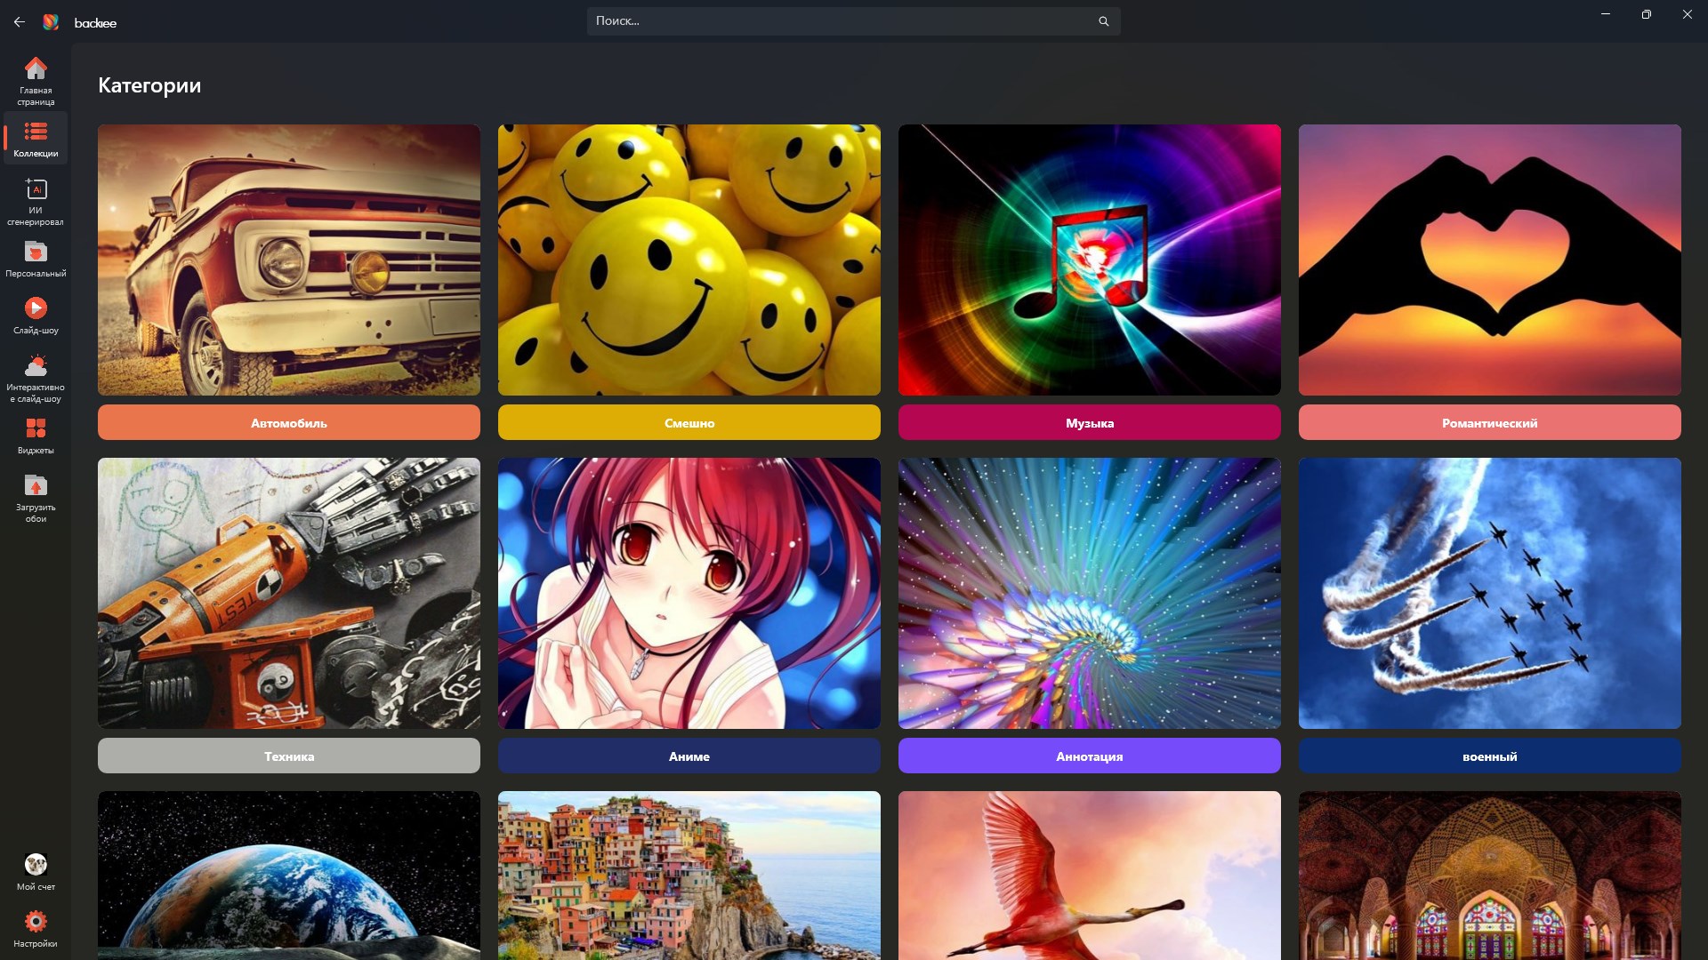
Task: Open the Романтический category button
Action: point(1490,422)
